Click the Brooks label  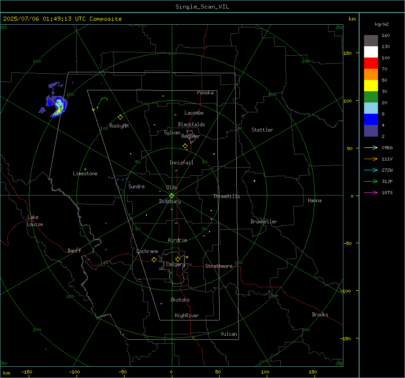(x=320, y=315)
